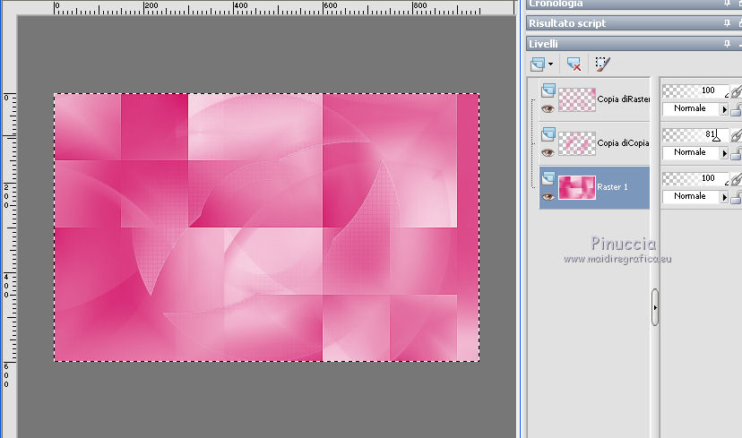Click the vertical ruler beside canvas
Image resolution: width=742 pixels, height=438 pixels.
9,227
